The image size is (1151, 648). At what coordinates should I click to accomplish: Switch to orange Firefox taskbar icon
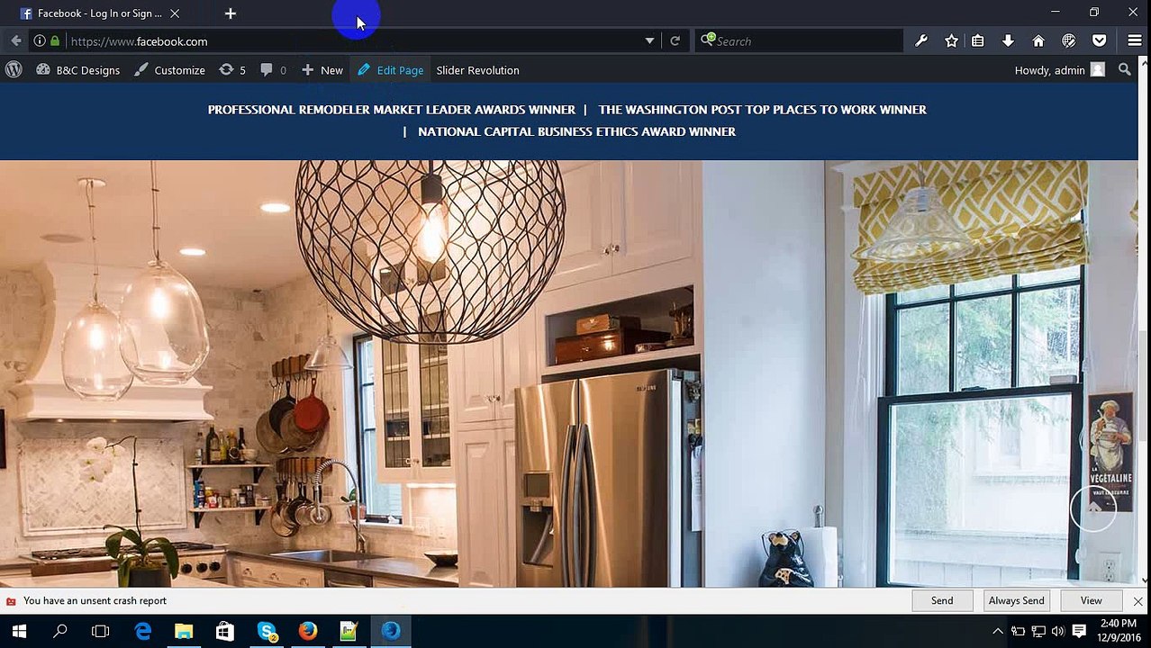click(x=308, y=631)
